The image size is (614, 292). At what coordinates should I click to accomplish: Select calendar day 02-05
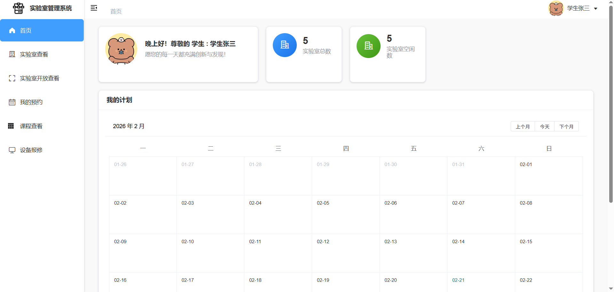[x=346, y=215]
